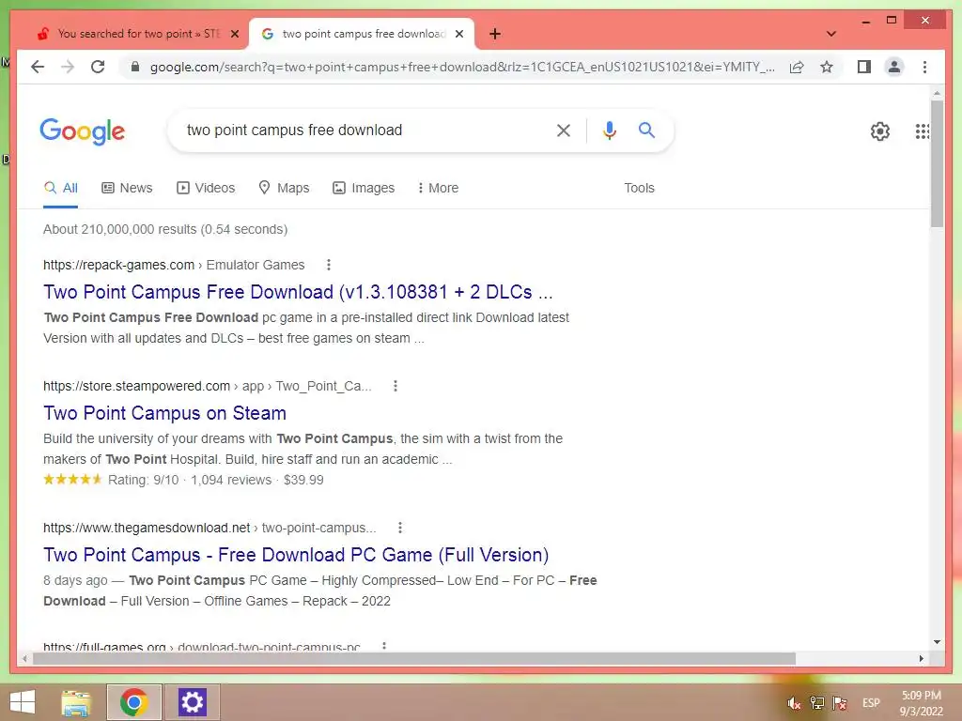Click the horizontal scroll left arrow
The image size is (962, 721).
coord(24,658)
